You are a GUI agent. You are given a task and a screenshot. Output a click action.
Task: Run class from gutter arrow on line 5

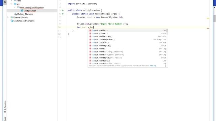63,10
